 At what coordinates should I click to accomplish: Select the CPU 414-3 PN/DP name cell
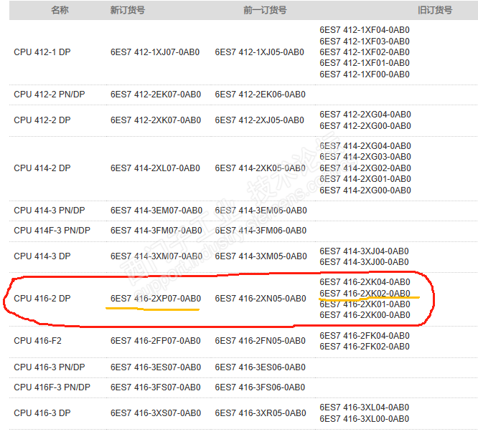point(50,211)
